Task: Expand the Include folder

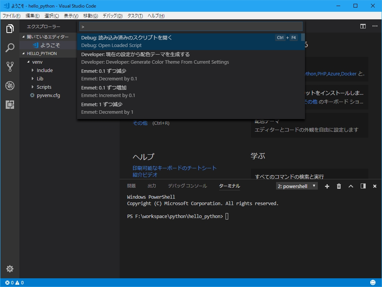Action: click(x=33, y=70)
